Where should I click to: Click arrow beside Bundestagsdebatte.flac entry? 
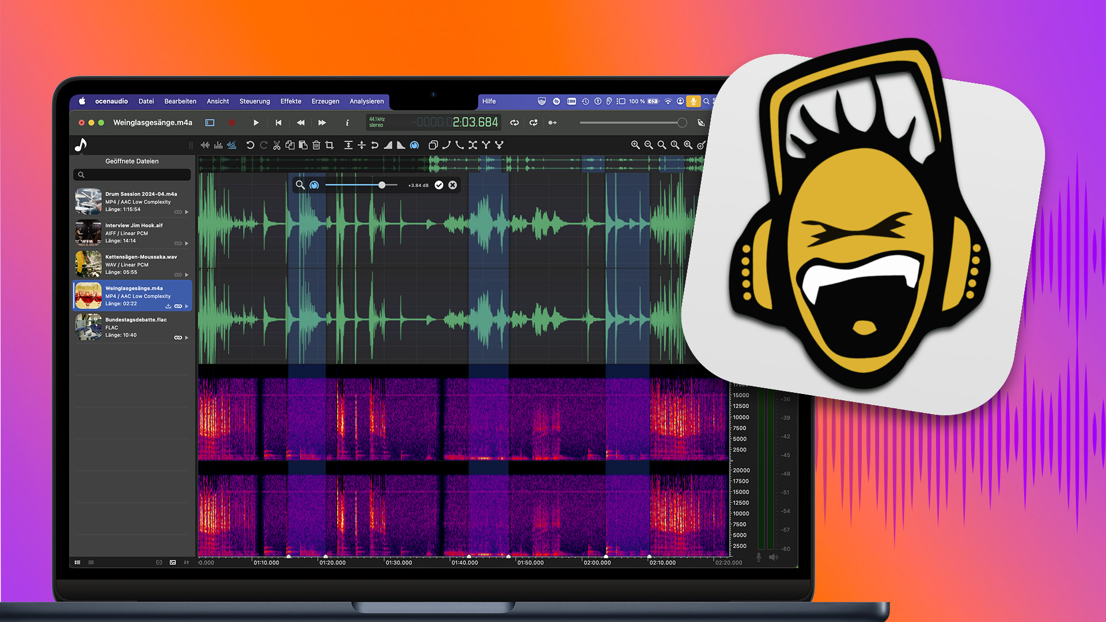coord(187,338)
